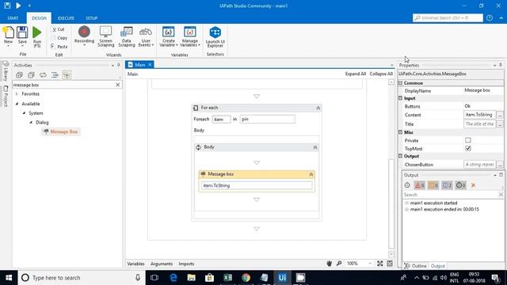Switch to the SETUP tab
This screenshot has height=285, width=507.
tap(92, 18)
